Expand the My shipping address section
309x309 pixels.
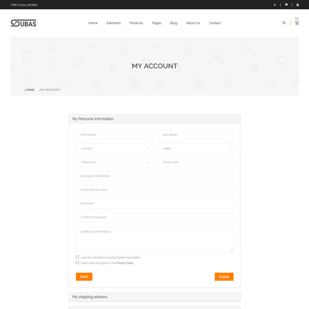point(154,297)
